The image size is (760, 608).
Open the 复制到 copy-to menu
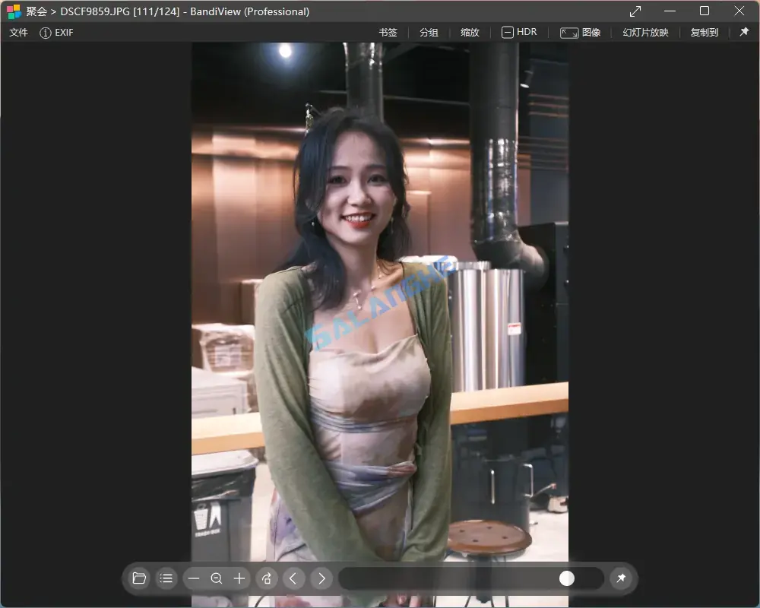click(703, 32)
